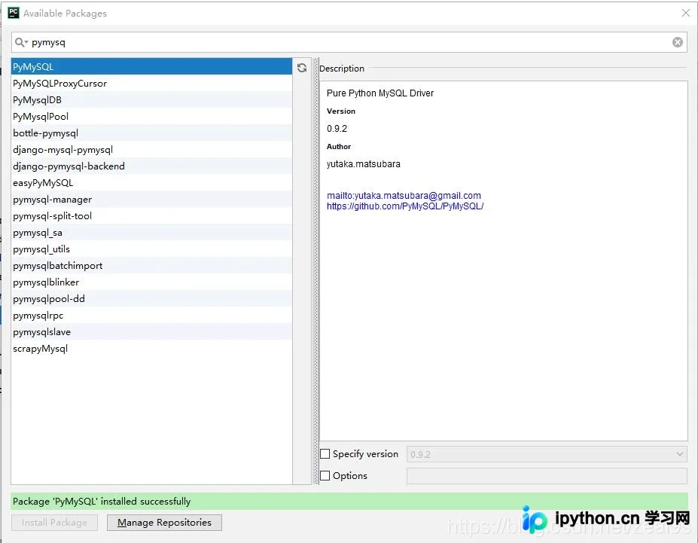The width and height of the screenshot is (698, 543).
Task: Select pymysql_utils package
Action: [x=151, y=249]
